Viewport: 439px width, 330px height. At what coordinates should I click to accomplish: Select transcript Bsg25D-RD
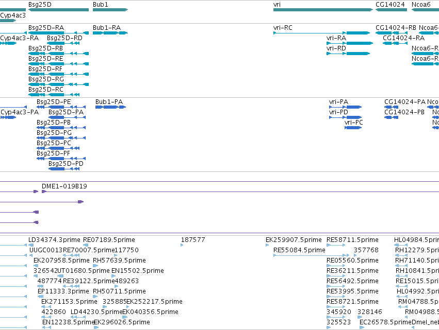coord(63,43)
